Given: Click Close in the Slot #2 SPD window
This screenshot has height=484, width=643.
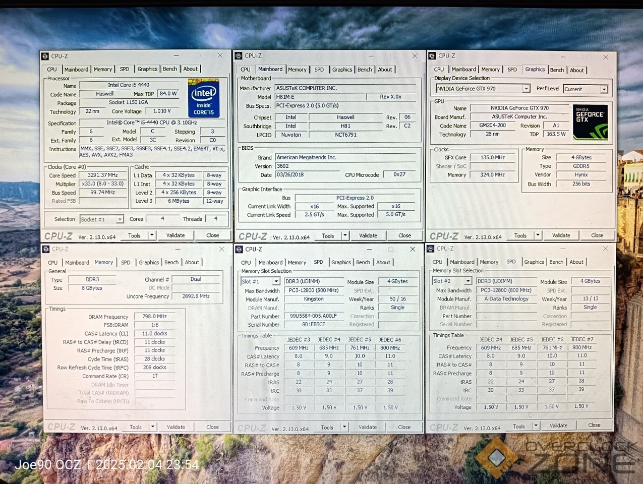Looking at the screenshot, I should (595, 425).
